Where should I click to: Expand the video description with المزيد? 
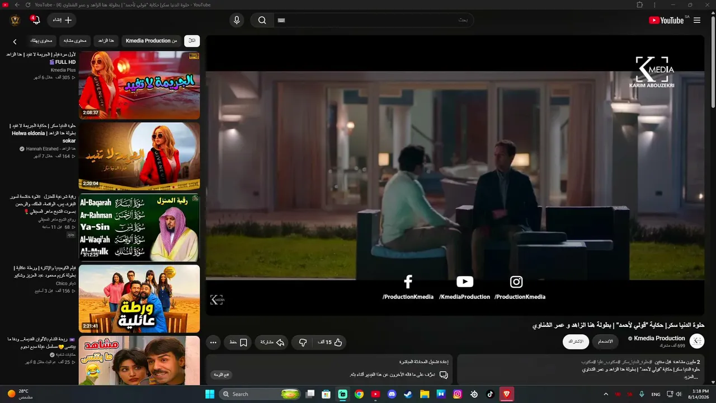(690, 377)
